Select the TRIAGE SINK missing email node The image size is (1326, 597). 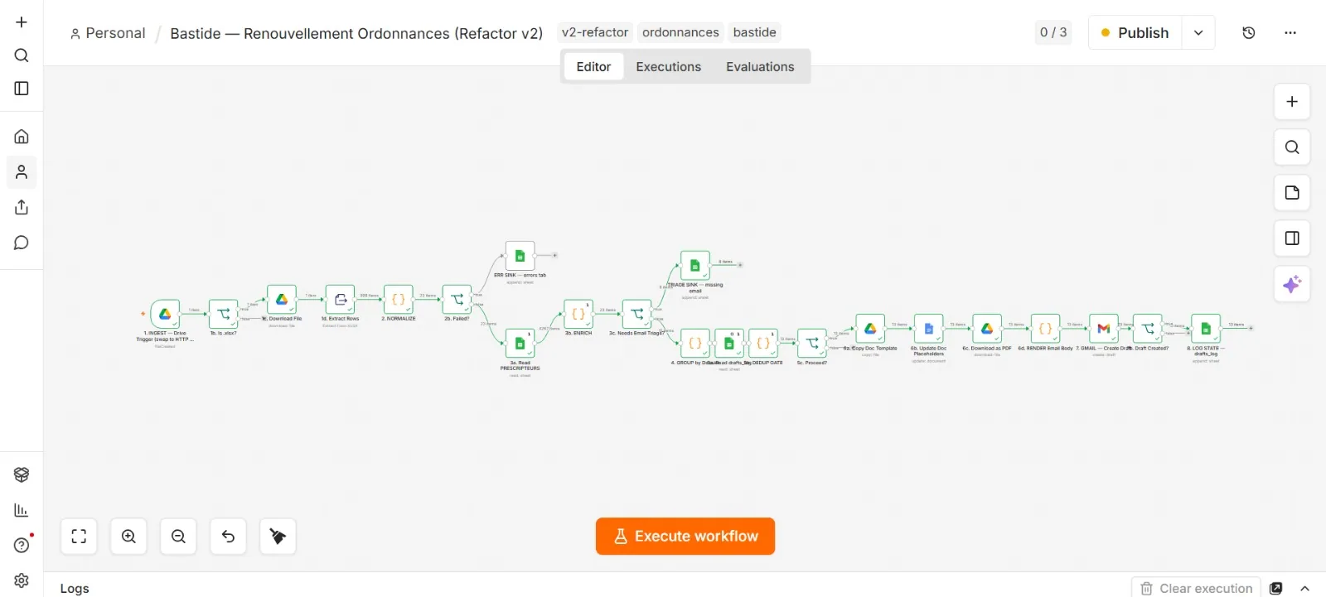pyautogui.click(x=694, y=266)
